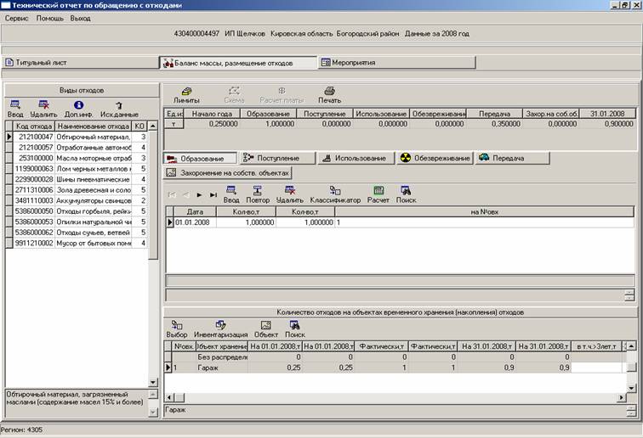Viewport: 643px width, 438px height.
Task: Jump to last record navigation arrow
Action: [x=213, y=194]
